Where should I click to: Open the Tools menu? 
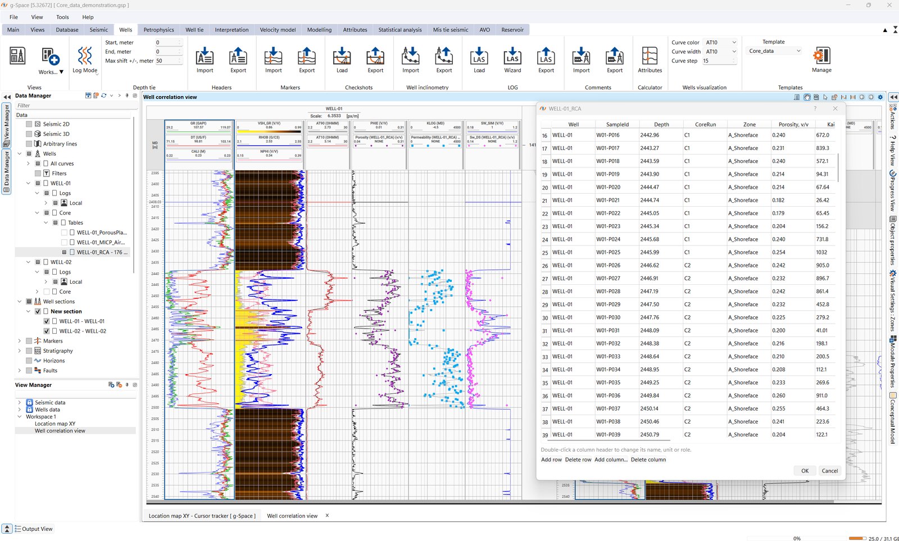tap(62, 17)
